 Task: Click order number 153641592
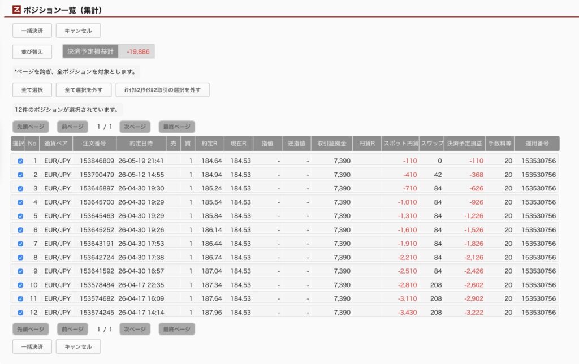coord(97,271)
